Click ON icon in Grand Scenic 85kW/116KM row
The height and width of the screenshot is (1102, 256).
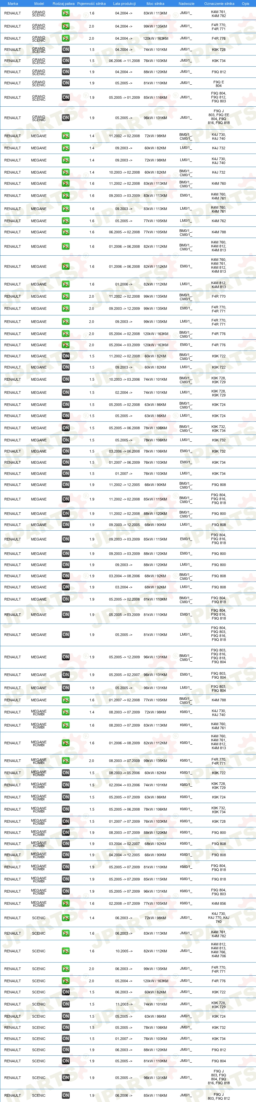[x=65, y=97]
